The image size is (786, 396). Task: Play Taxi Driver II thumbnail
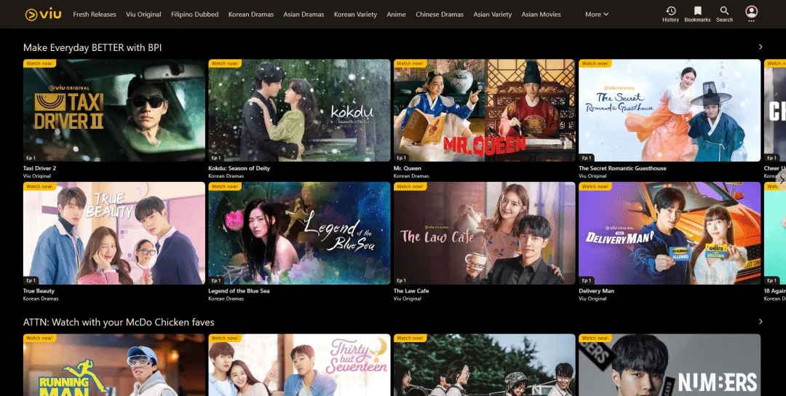point(114,110)
